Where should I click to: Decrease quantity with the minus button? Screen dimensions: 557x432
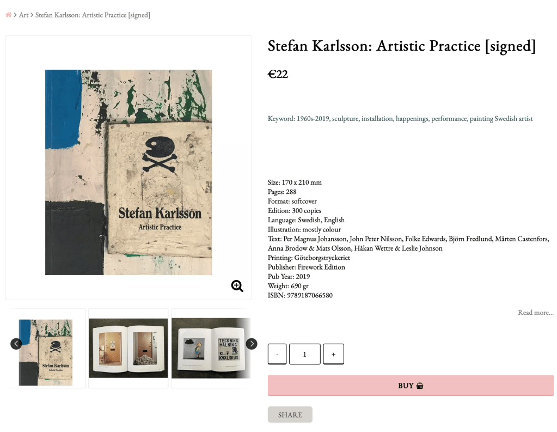(x=277, y=354)
